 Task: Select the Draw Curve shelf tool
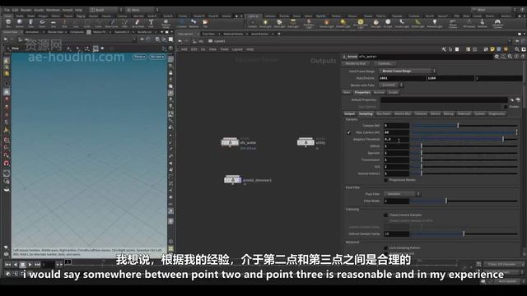(112, 23)
